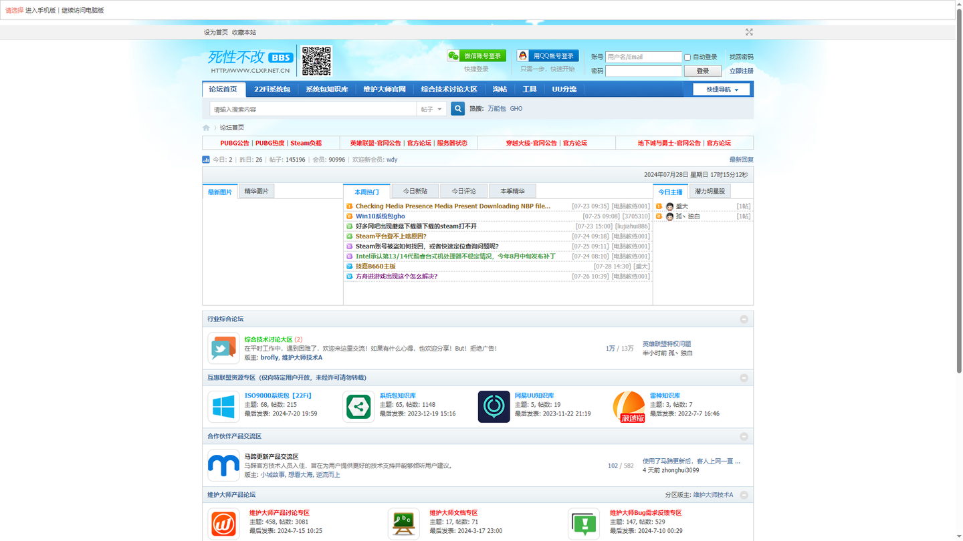Screen dimensions: 963x541
Task: Open 综合技术讨论大区 forum icon
Action: 223,349
